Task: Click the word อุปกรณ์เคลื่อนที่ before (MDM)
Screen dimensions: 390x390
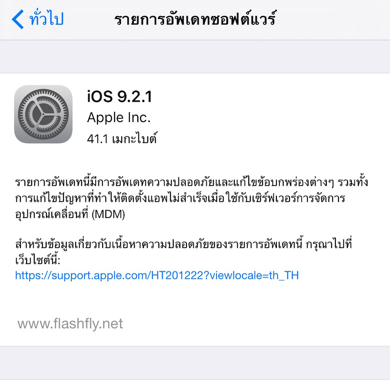Action: coord(52,214)
